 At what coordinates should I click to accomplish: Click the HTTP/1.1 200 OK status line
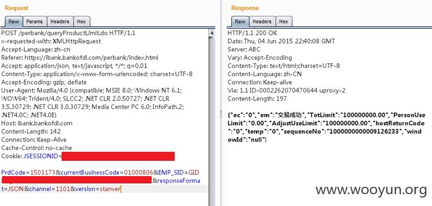[x=252, y=33]
